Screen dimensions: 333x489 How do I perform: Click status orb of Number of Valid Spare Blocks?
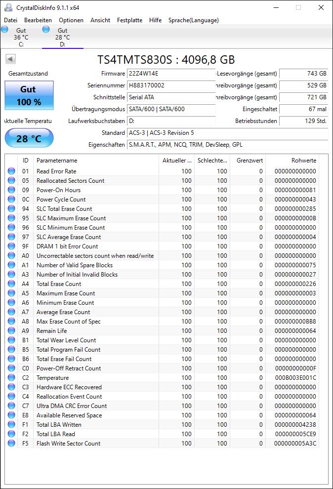coord(11,265)
